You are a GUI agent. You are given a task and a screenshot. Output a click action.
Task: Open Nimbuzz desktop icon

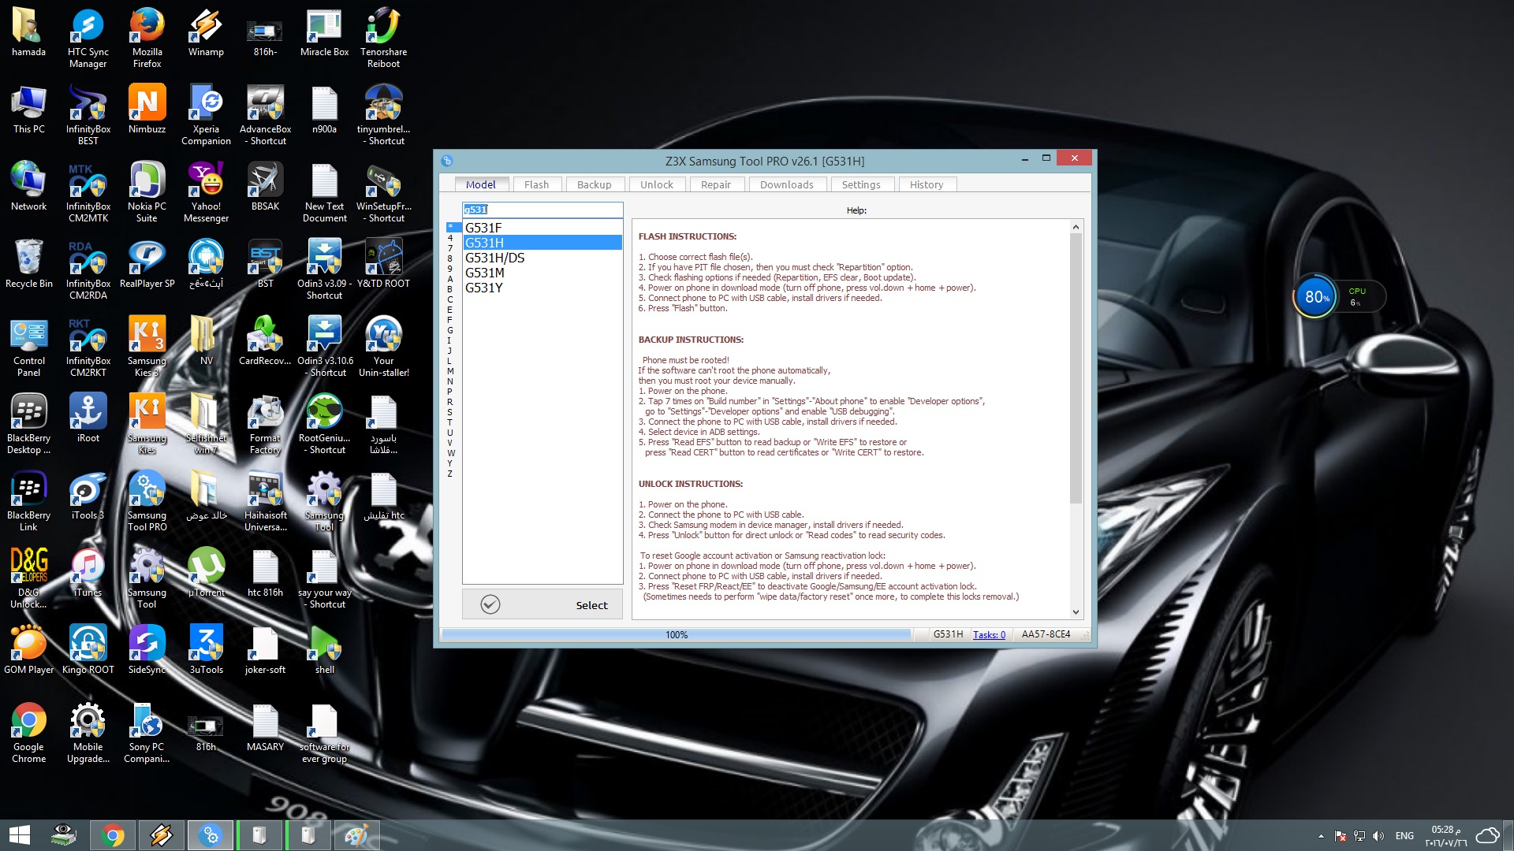[147, 110]
